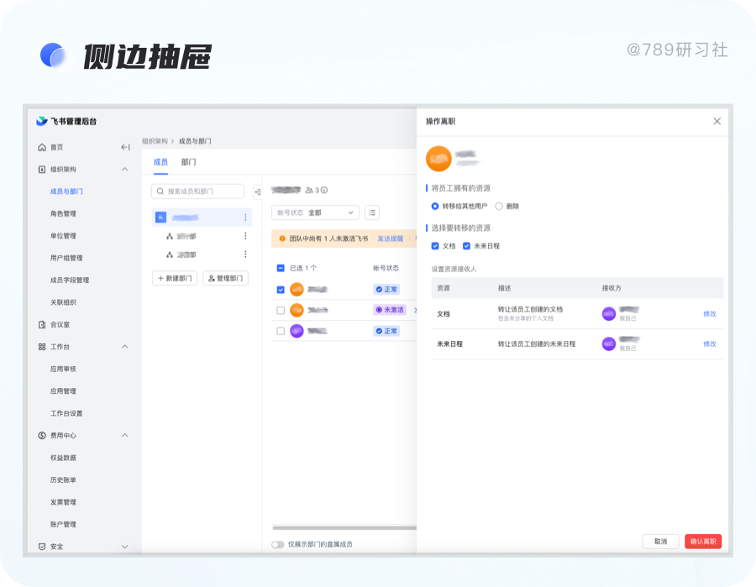Viewport: 756px width, 587px height.
Task: Uncheck the 未来日程 resource checkbox
Action: coord(466,246)
